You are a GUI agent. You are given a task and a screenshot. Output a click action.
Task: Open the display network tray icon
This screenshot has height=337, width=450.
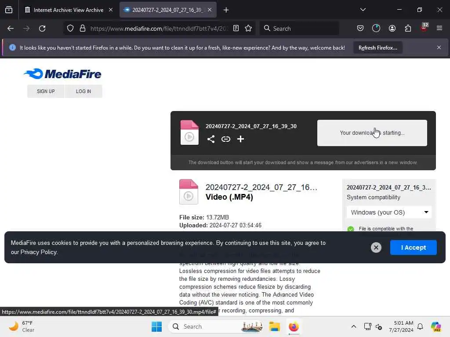pos(368,326)
